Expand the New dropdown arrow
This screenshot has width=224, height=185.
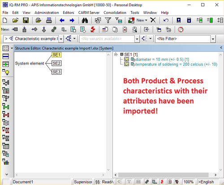pyautogui.click(x=146, y=20)
